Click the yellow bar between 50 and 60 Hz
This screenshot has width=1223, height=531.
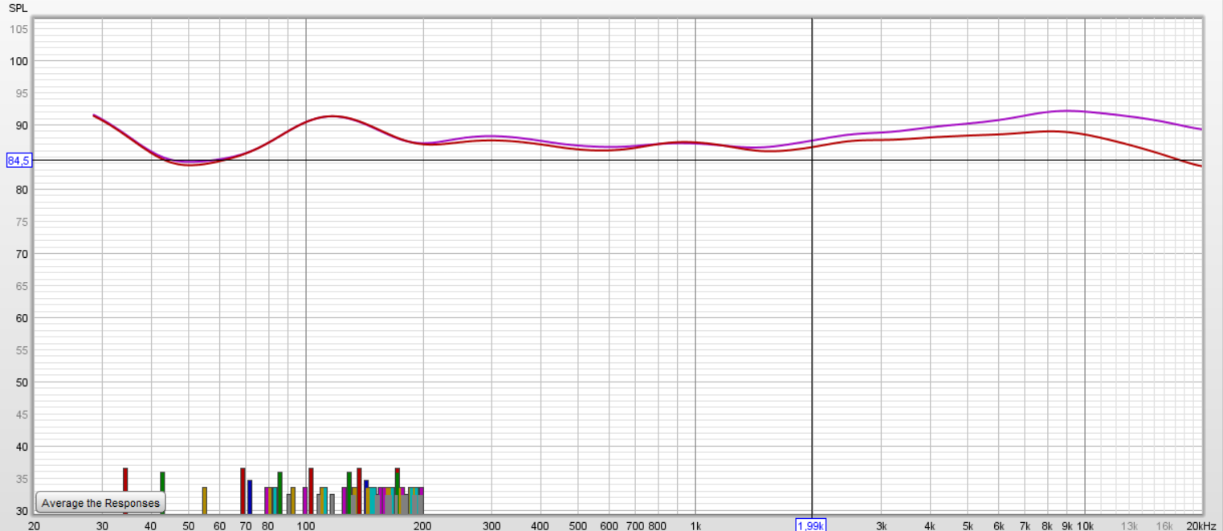click(x=205, y=500)
